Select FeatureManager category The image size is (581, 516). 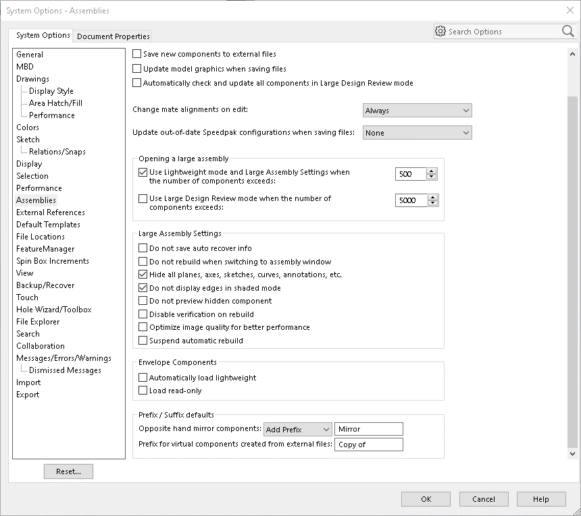pyautogui.click(x=45, y=249)
